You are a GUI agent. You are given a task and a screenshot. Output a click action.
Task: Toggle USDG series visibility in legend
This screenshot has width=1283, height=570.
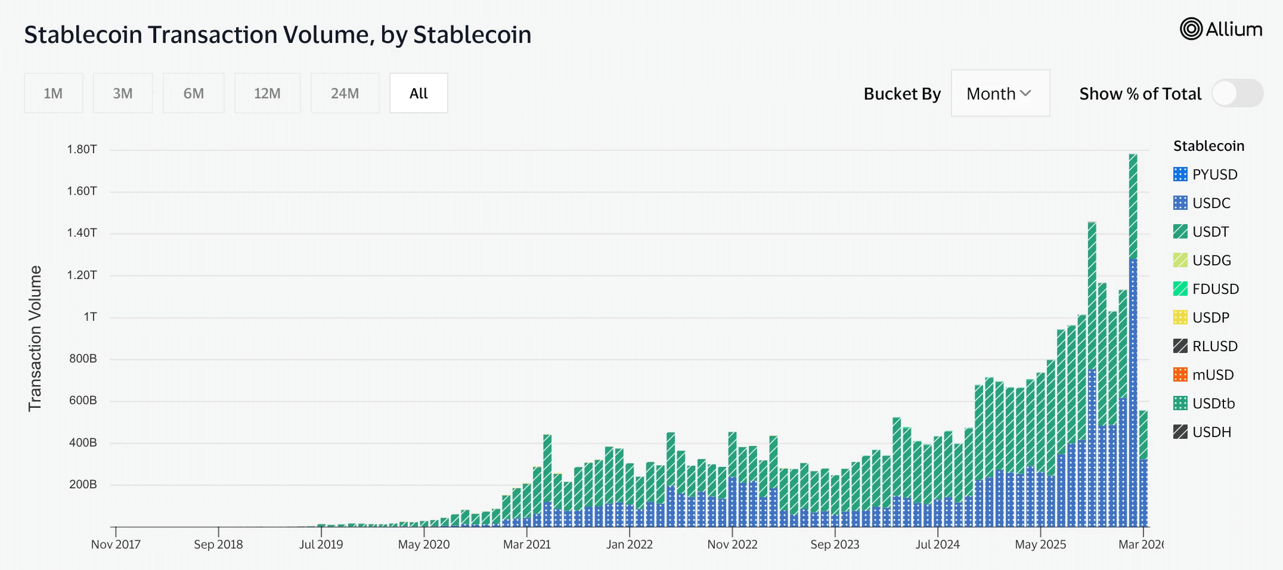(x=1211, y=260)
